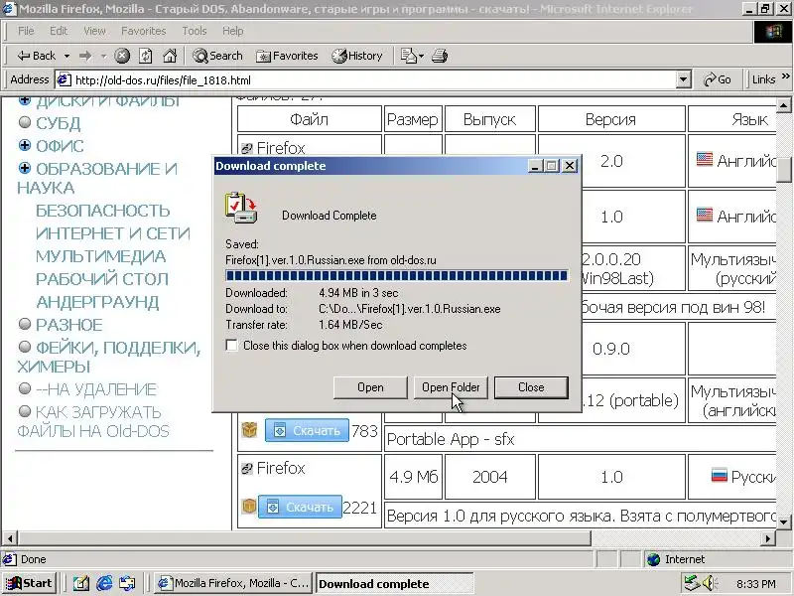
Task: Click the download progress bar
Action: [x=396, y=276]
